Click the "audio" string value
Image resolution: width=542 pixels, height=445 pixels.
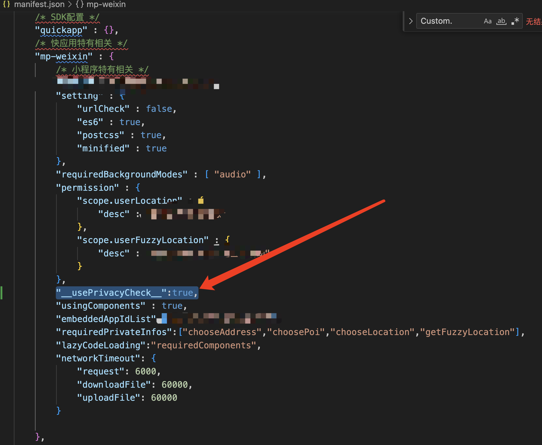tap(232, 174)
